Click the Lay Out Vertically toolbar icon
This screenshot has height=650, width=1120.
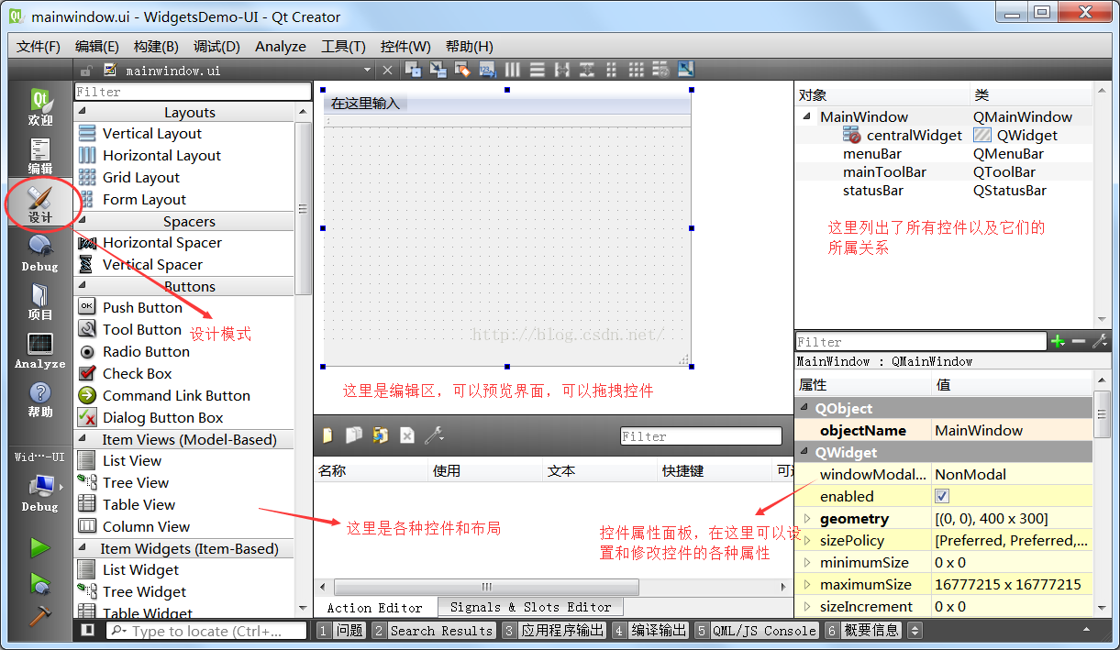538,70
